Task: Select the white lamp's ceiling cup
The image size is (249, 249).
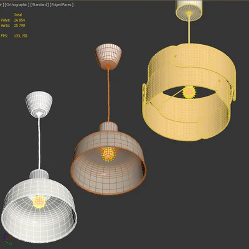Action: pyautogui.click(x=39, y=105)
